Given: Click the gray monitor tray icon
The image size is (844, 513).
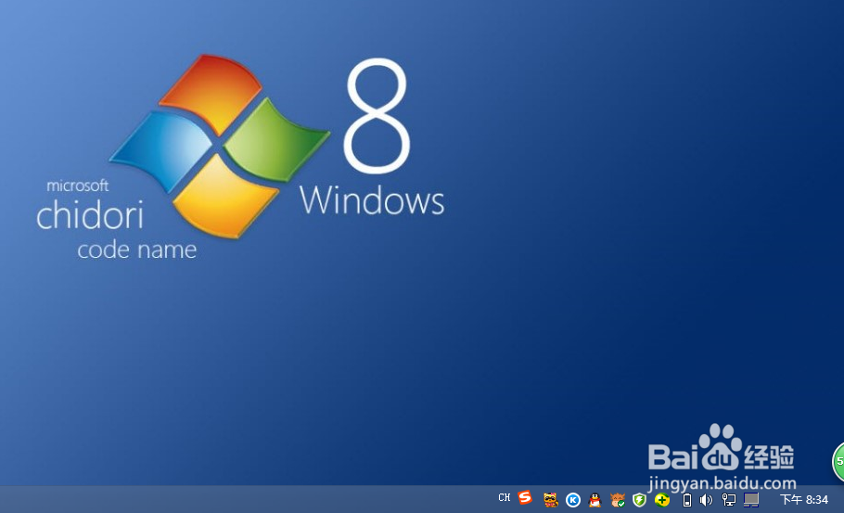Looking at the screenshot, I should point(751,500).
